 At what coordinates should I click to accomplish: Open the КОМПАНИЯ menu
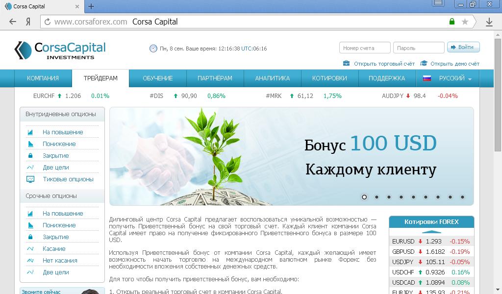tap(43, 78)
